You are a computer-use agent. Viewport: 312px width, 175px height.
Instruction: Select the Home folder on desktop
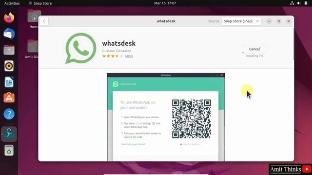click(x=33, y=19)
